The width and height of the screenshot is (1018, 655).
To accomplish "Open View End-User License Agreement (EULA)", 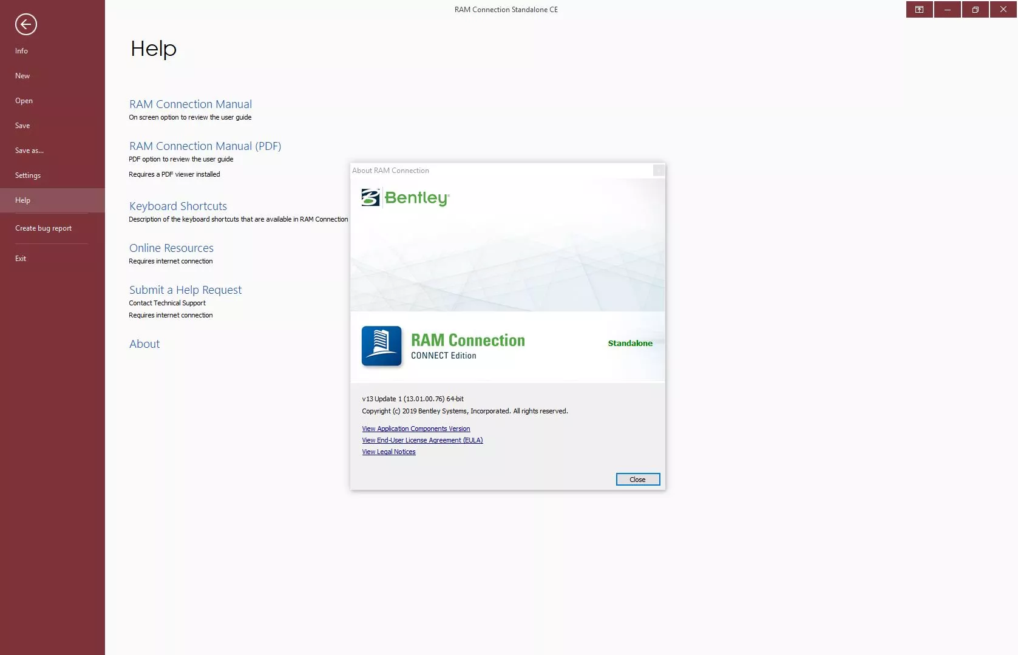I will [x=422, y=440].
